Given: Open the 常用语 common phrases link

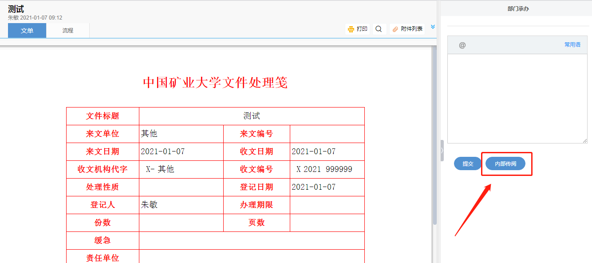Looking at the screenshot, I should (x=572, y=45).
